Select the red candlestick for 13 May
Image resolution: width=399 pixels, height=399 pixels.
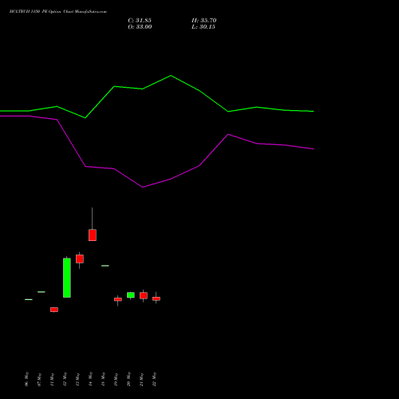tap(80, 259)
